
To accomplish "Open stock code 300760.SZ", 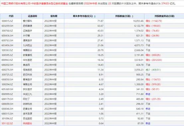I will tap(7, 31).
